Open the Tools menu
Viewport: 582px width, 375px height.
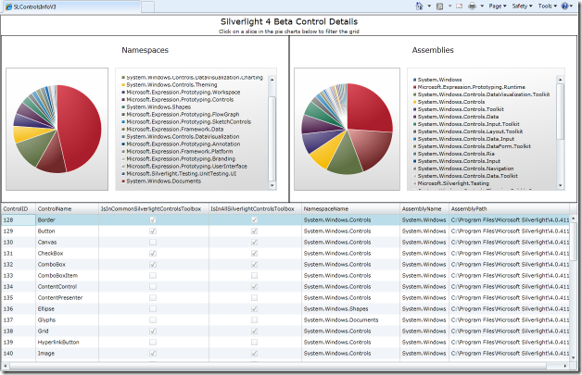(548, 6)
